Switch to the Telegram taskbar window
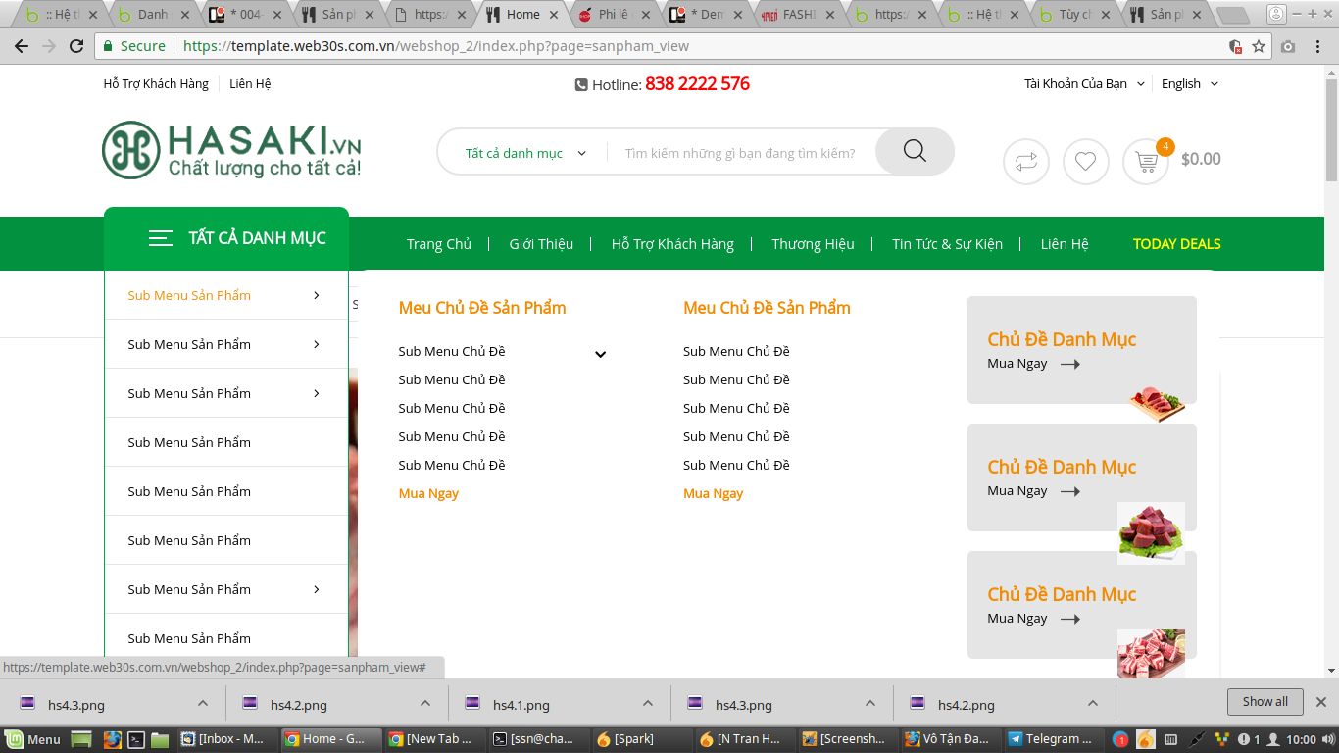1339x753 pixels. tap(1052, 739)
